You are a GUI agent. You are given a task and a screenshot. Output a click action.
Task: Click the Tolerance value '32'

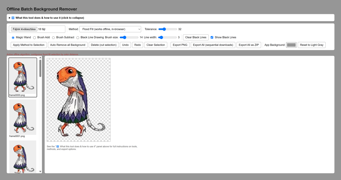click(x=180, y=29)
